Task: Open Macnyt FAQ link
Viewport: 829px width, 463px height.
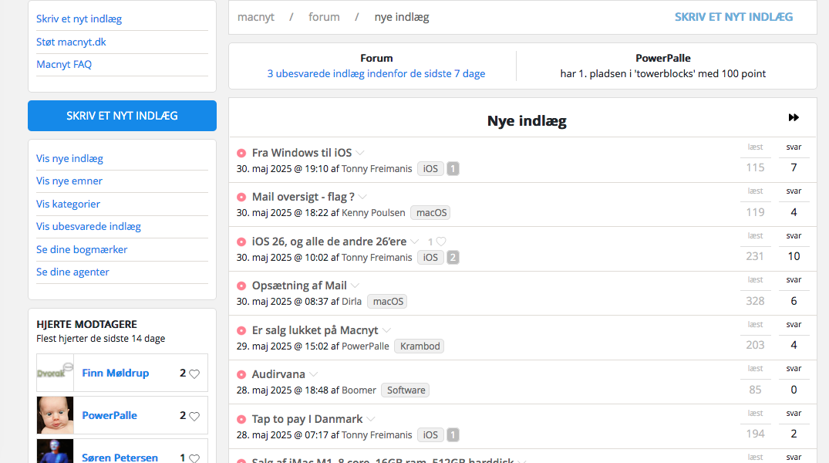Action: tap(64, 65)
